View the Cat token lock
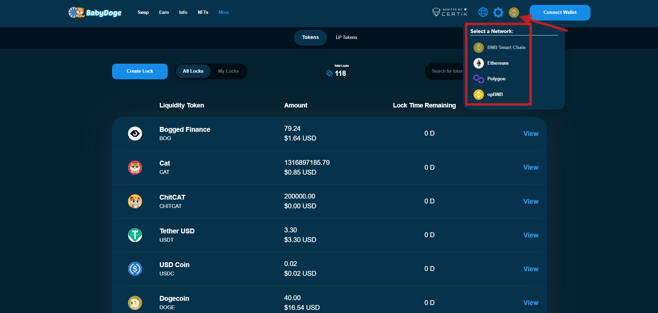658x313 pixels. (531, 167)
